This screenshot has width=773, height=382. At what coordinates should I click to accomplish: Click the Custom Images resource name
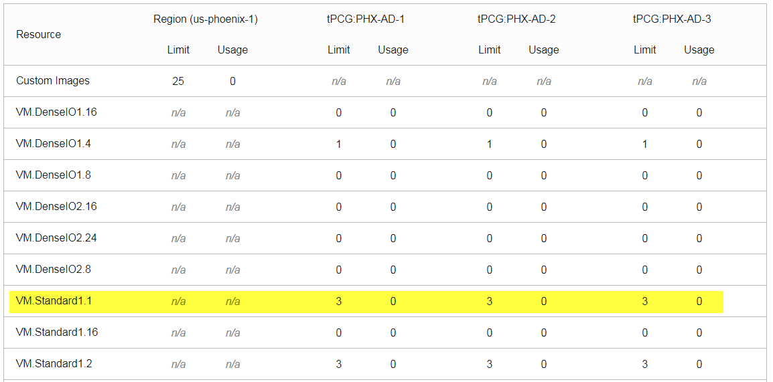point(53,81)
